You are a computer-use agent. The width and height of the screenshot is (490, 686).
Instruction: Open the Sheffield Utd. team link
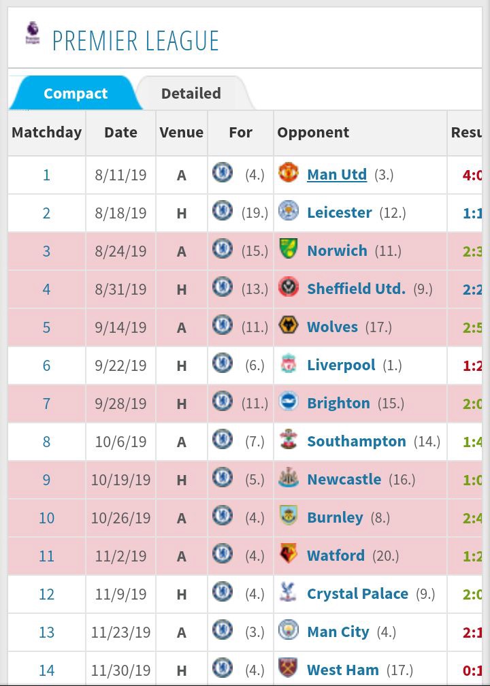pyautogui.click(x=356, y=289)
